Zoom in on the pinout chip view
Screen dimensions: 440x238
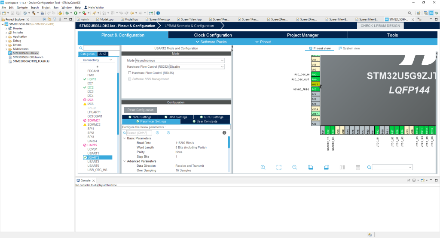click(x=263, y=167)
